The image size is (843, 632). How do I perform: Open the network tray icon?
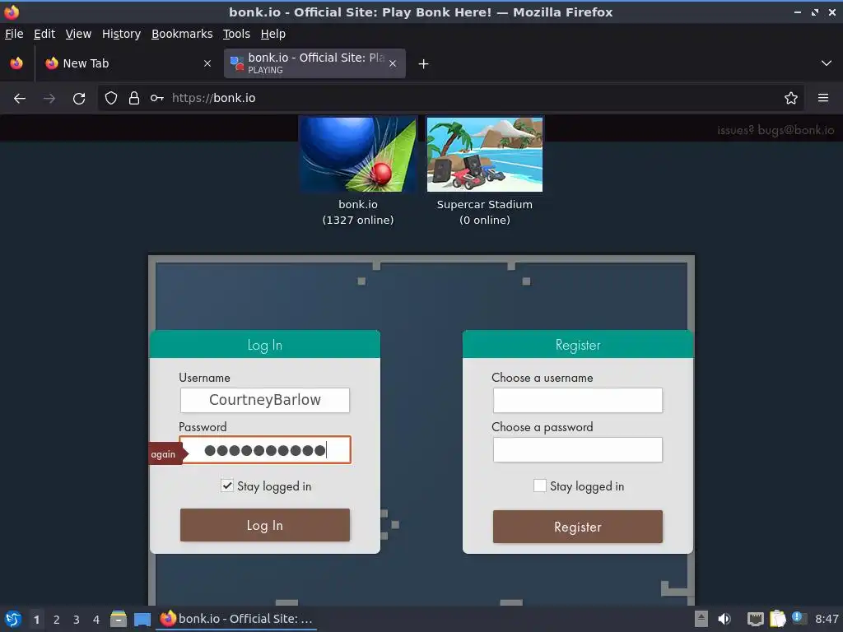pos(756,619)
